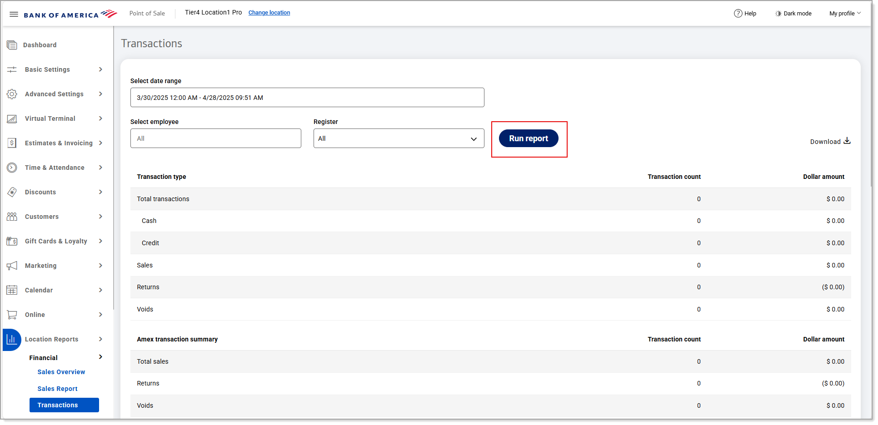
Task: Expand the Customers chevron
Action: point(100,217)
